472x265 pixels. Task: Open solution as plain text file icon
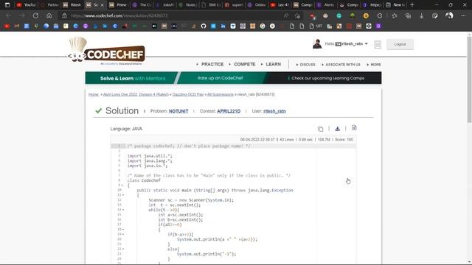pyautogui.click(x=354, y=128)
